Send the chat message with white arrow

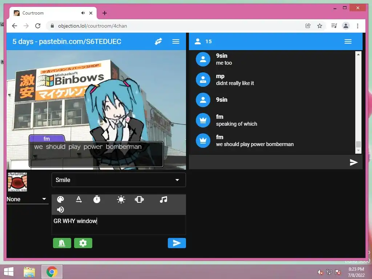click(353, 162)
